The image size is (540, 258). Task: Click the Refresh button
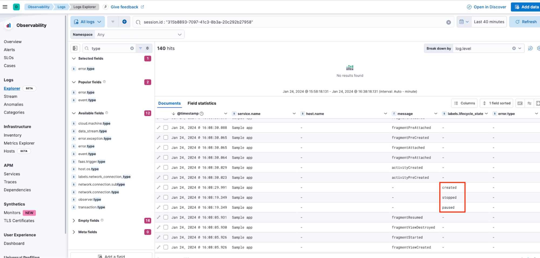pyautogui.click(x=525, y=22)
